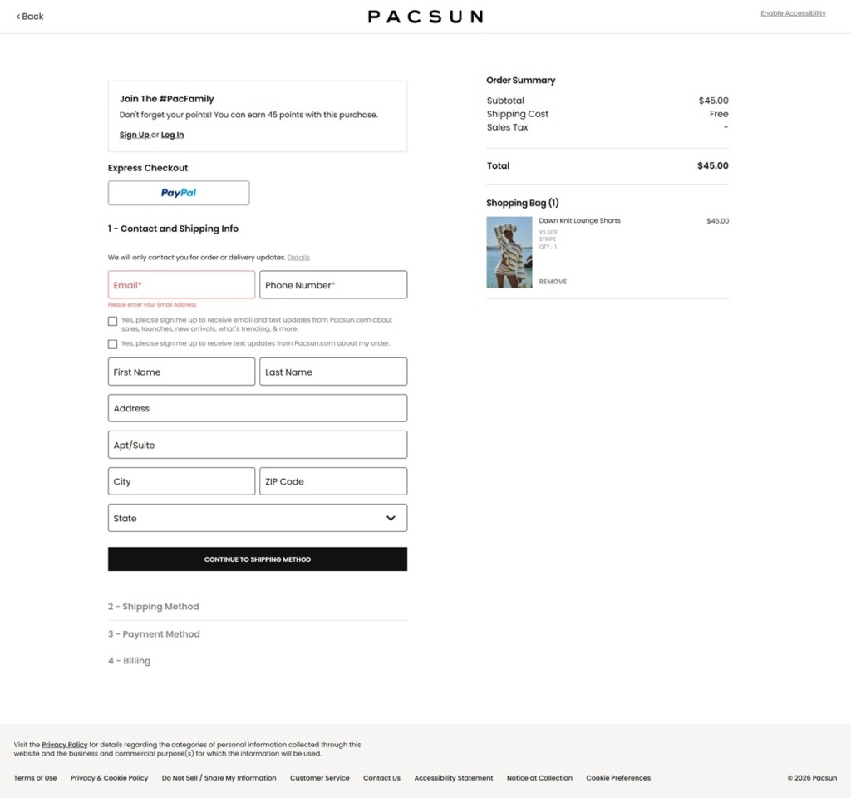Viewport: 851px width, 798px height.
Task: Pay with the PayPal express button
Action: pyautogui.click(x=179, y=193)
